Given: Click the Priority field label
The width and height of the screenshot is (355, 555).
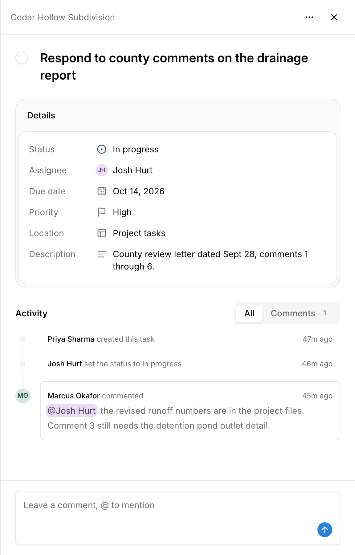Looking at the screenshot, I should (x=43, y=212).
